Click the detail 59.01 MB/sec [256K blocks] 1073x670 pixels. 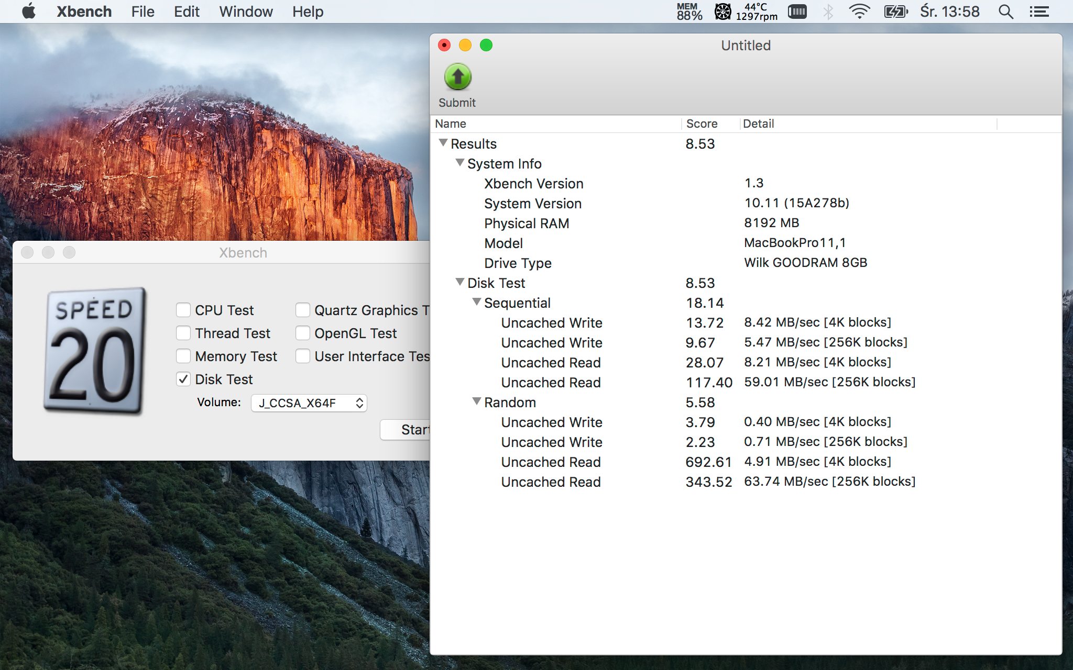[830, 382]
